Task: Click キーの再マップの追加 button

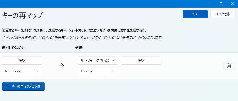Action: click(23, 86)
